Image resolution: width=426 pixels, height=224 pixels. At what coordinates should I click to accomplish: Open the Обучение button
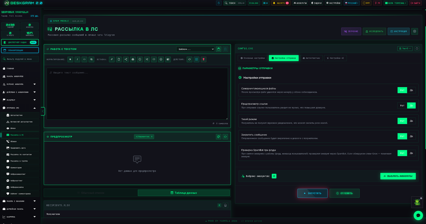[351, 31]
